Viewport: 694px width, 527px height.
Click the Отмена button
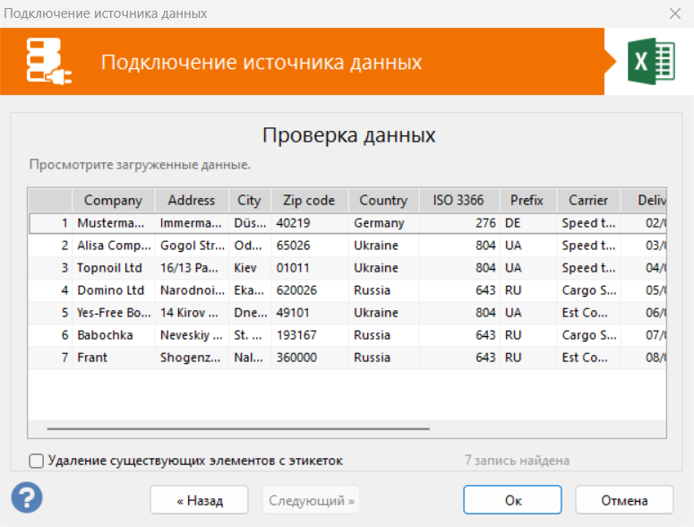tap(624, 500)
